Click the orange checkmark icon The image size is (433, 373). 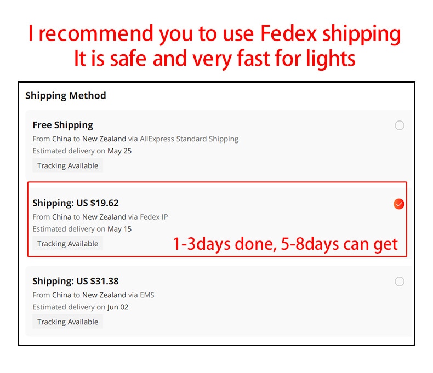pos(399,204)
